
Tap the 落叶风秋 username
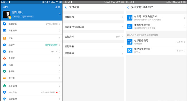(17, 12)
